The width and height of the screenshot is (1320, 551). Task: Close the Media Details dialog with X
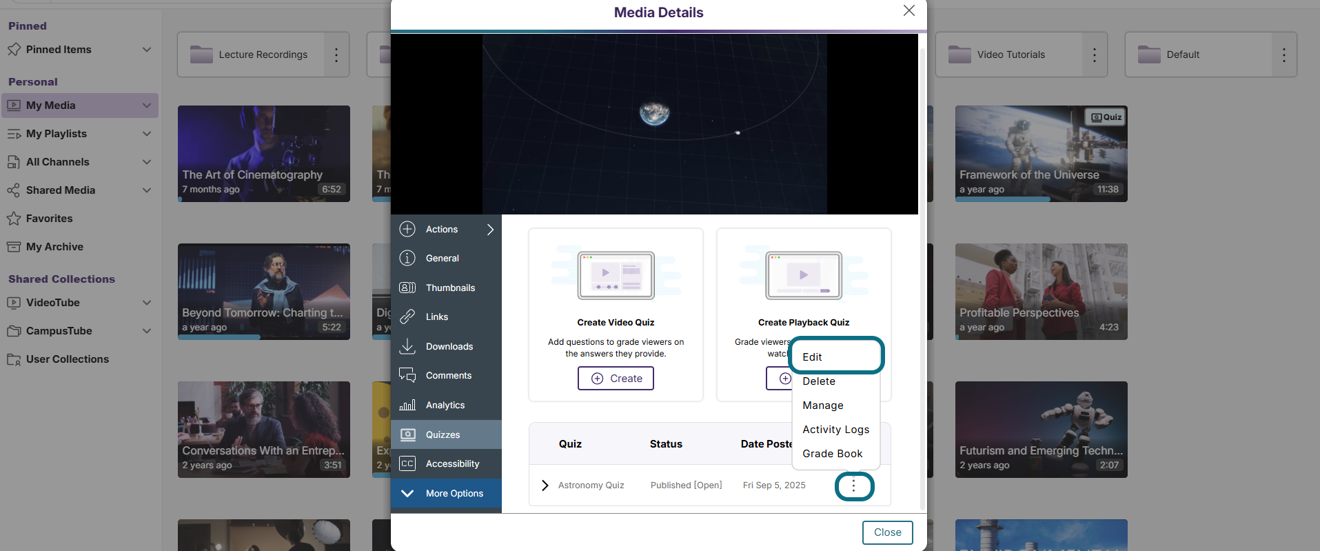(909, 10)
